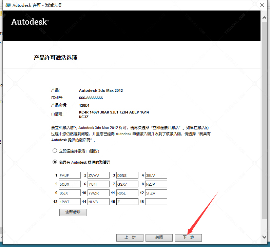
Task: Click activation code field 8 containing NZJP
Action: tap(156, 184)
